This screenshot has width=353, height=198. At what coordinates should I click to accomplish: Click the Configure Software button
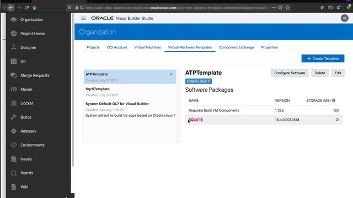tap(290, 73)
